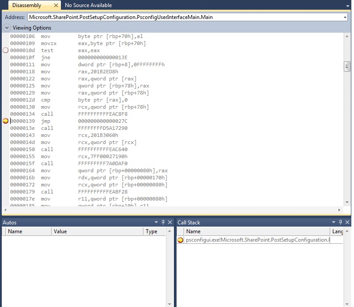Click call target FFFFFFFFD5A17290
Screen dimensions: 354x307
[103, 128]
